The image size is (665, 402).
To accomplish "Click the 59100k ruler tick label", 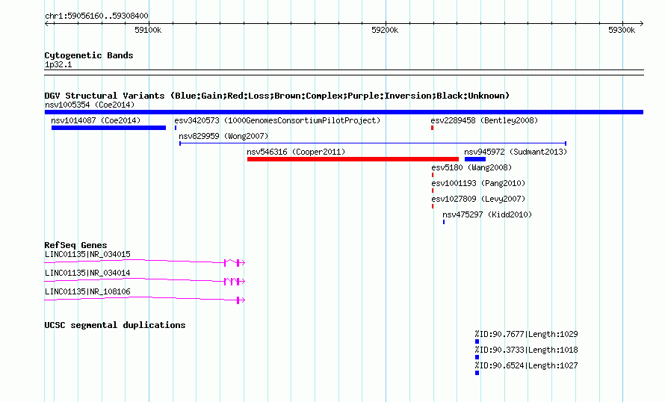I will coord(148,30).
